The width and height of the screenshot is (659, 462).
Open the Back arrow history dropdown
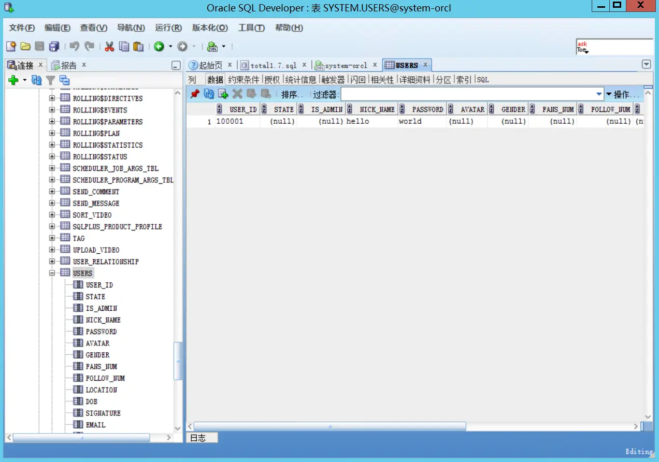pyautogui.click(x=170, y=47)
